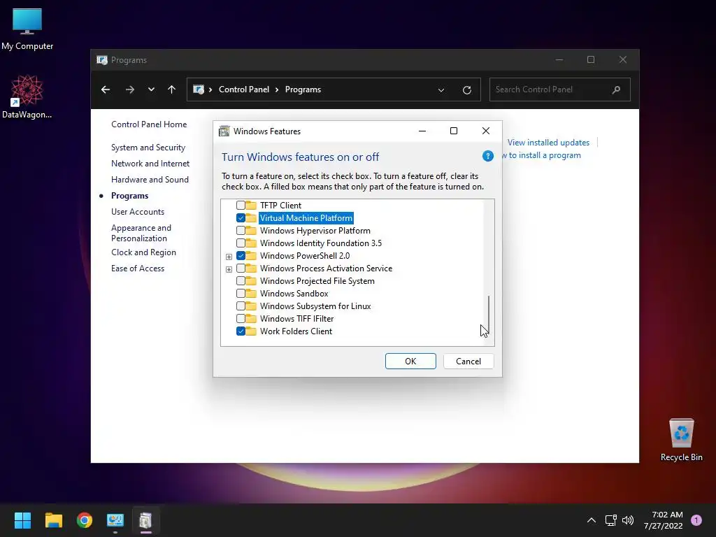
Task: Select the Windows Projected File System label
Action: [317, 281]
